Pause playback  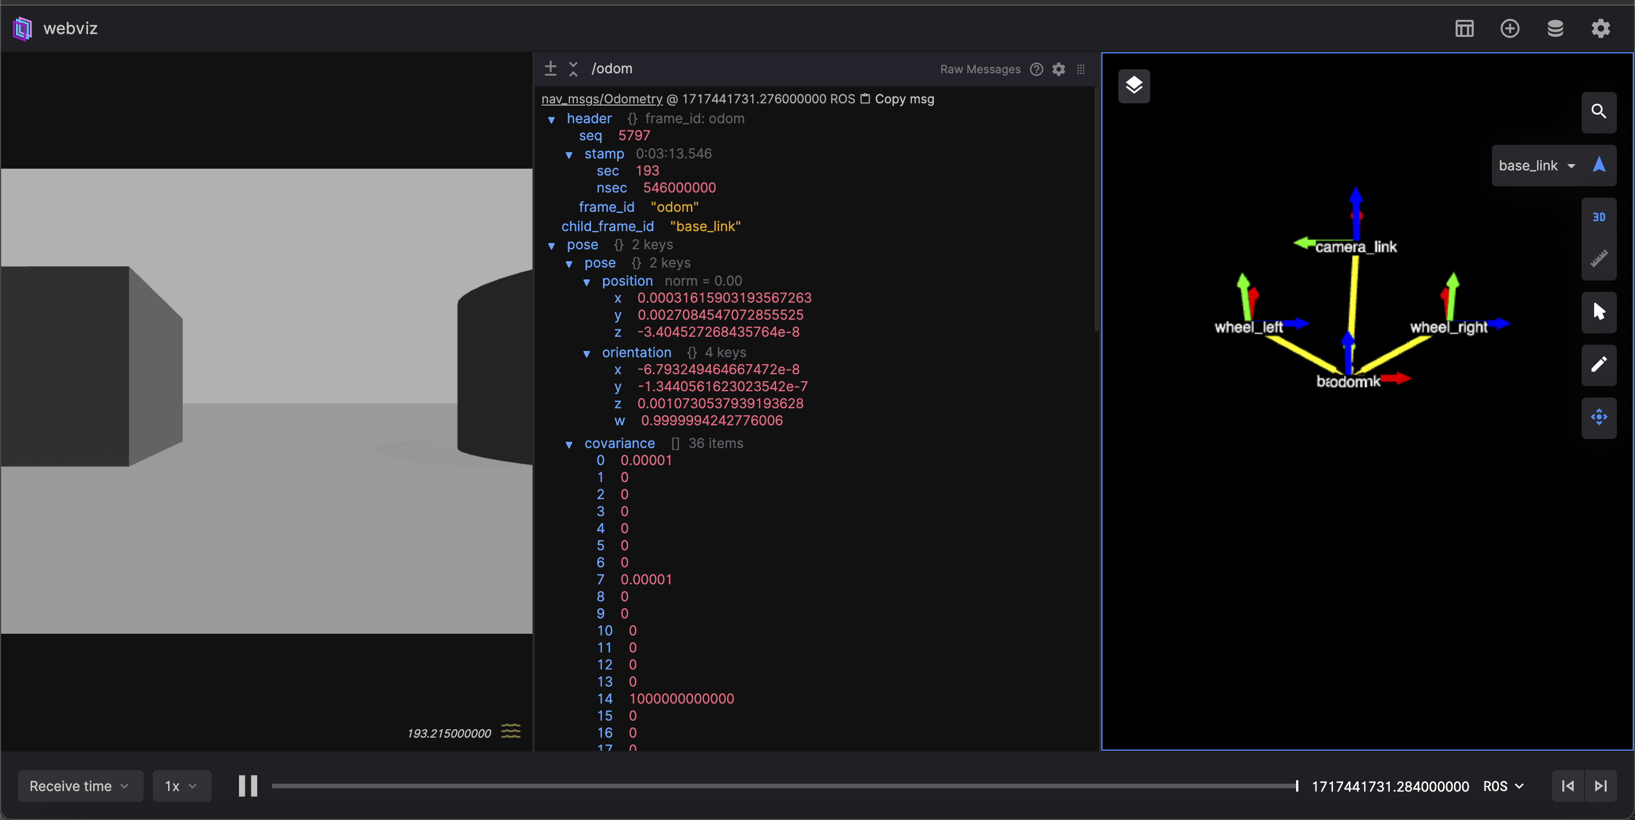(x=248, y=786)
